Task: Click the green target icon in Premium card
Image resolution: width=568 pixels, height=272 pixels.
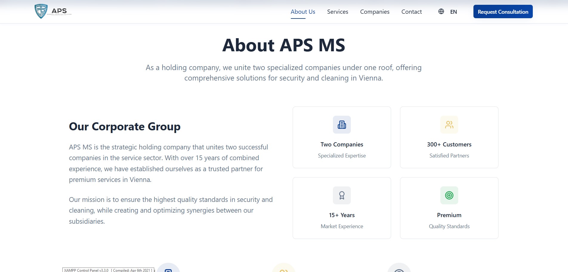Action: pos(449,195)
